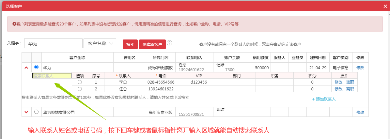Click the 华为终端有限公司 name cell

77,112
